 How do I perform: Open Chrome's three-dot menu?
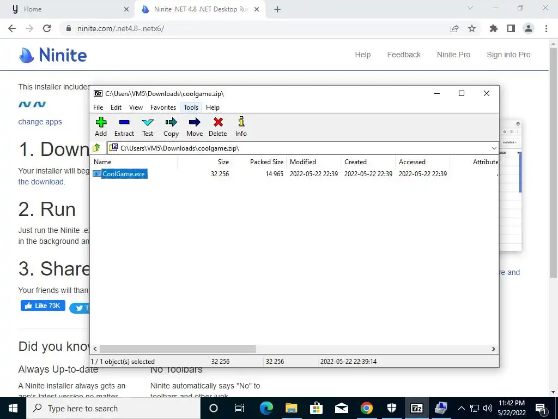[546, 28]
